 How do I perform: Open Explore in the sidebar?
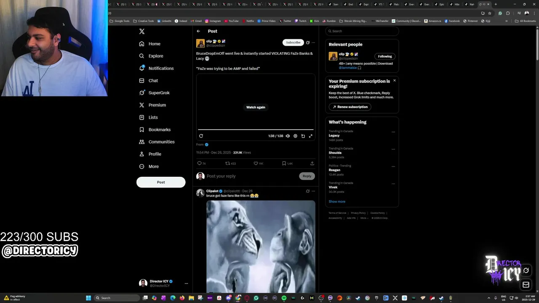(x=151, y=56)
